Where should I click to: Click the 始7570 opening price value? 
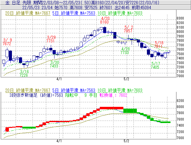[61, 8]
